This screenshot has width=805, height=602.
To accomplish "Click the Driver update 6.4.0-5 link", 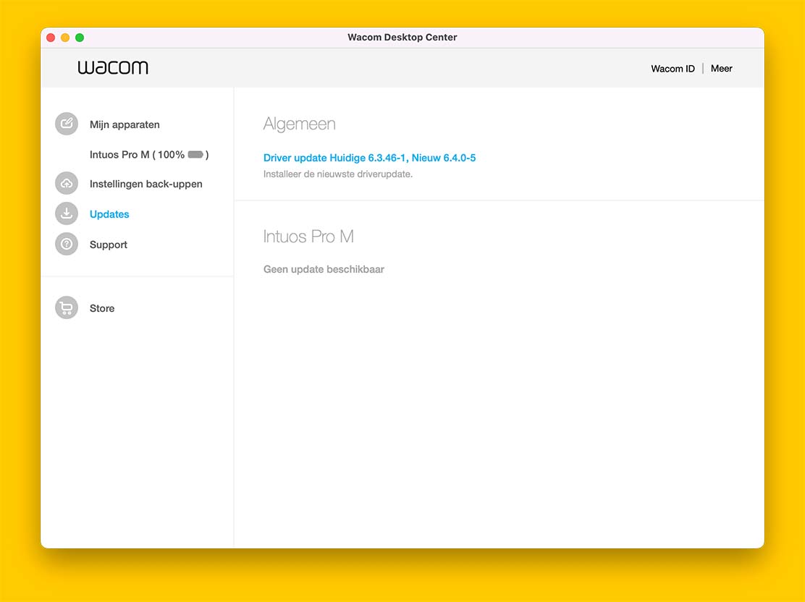I will 369,158.
